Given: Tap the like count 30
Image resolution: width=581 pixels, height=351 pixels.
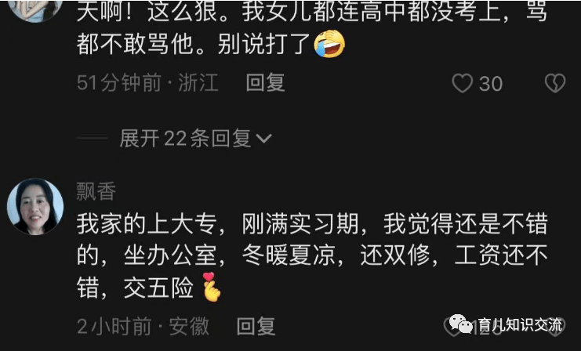Looking at the screenshot, I should (491, 84).
